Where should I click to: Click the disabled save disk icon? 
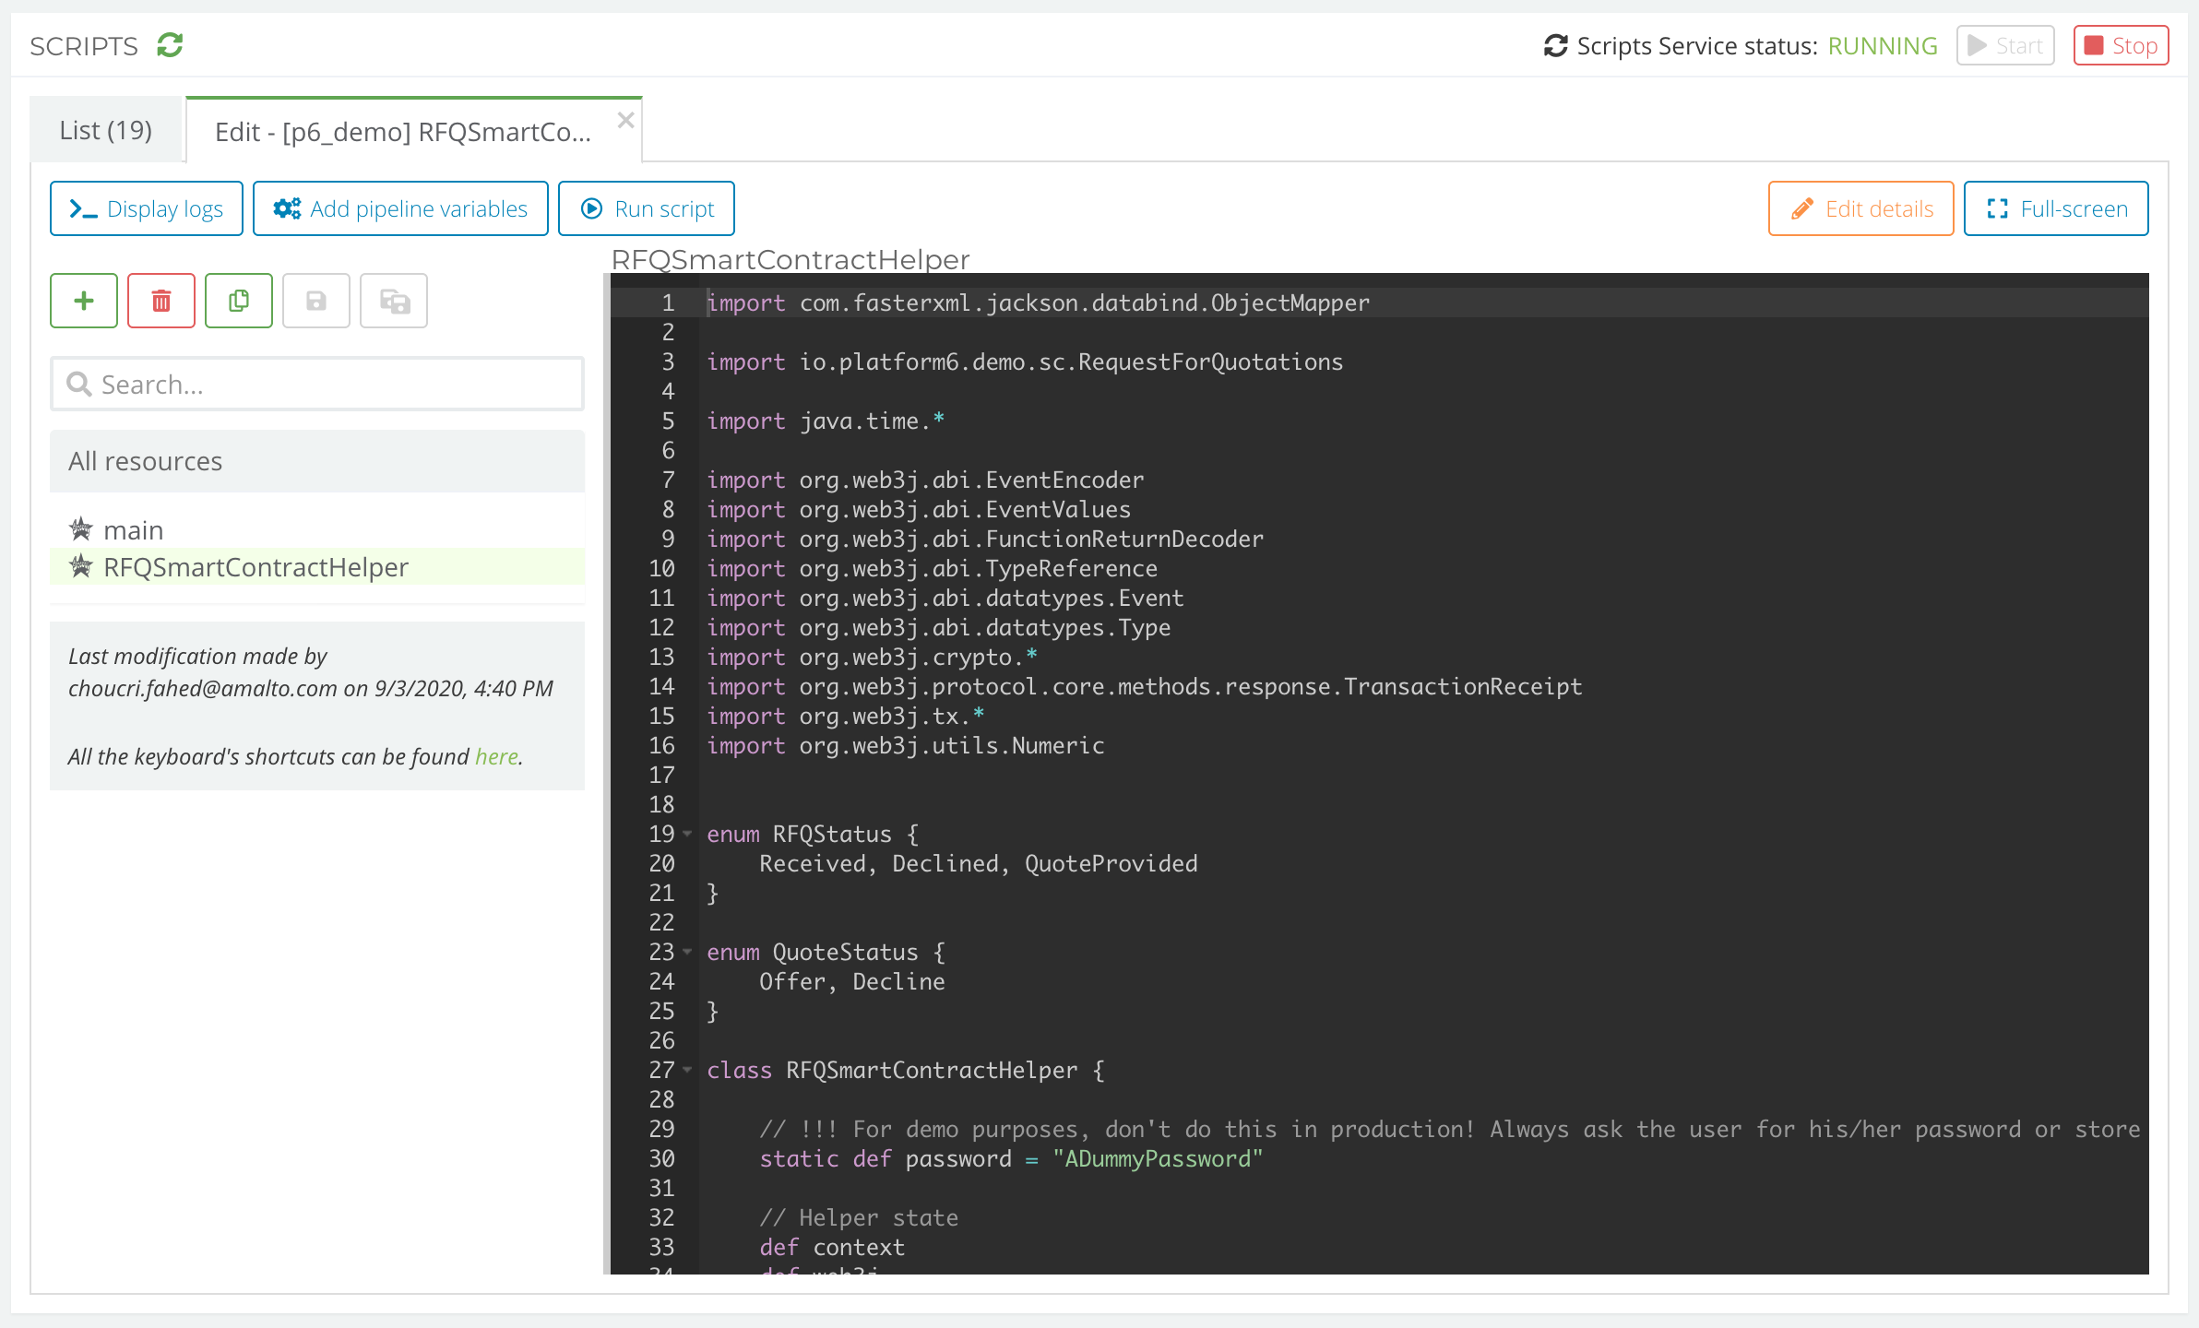click(315, 301)
